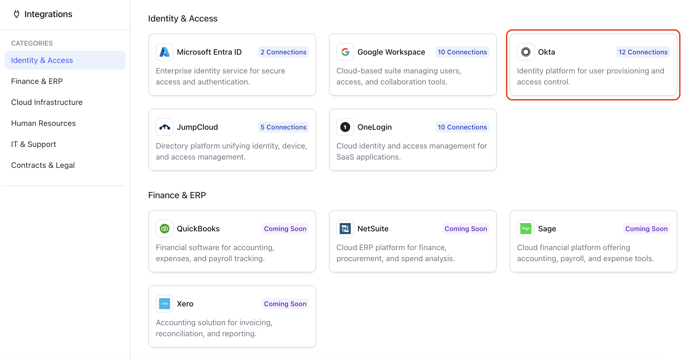
Task: Click 'Cloud financial platform offering' description
Action: pyautogui.click(x=585, y=253)
